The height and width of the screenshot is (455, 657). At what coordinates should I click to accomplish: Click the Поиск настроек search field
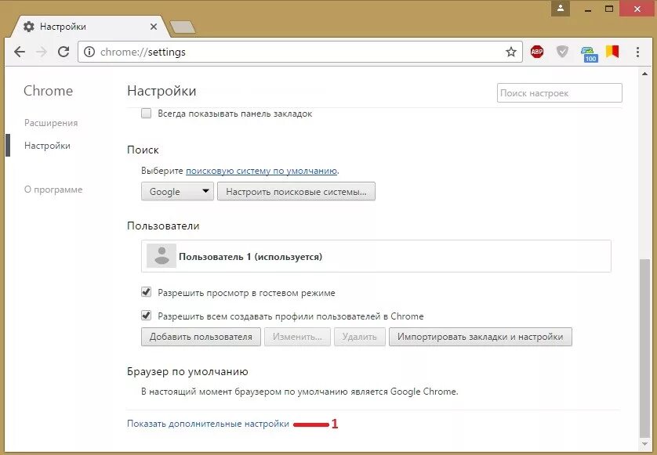[559, 93]
